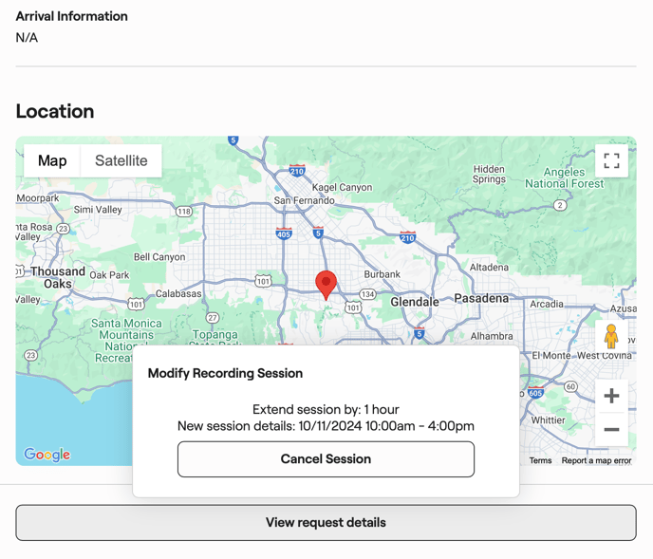Click the zoom in plus button
This screenshot has height=559, width=653.
[611, 396]
